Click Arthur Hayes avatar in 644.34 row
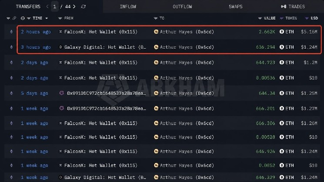Image resolution: width=324 pixels, height=182 pixels. point(156,93)
